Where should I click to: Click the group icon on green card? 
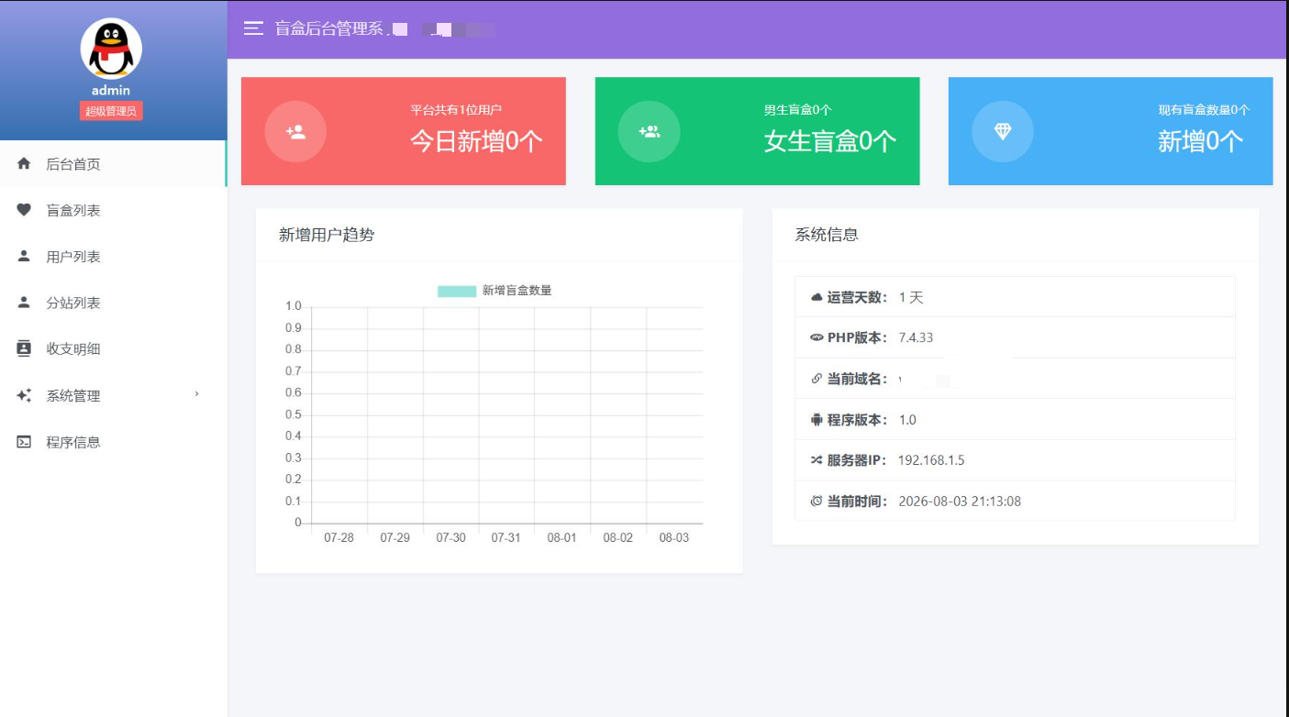tap(650, 131)
